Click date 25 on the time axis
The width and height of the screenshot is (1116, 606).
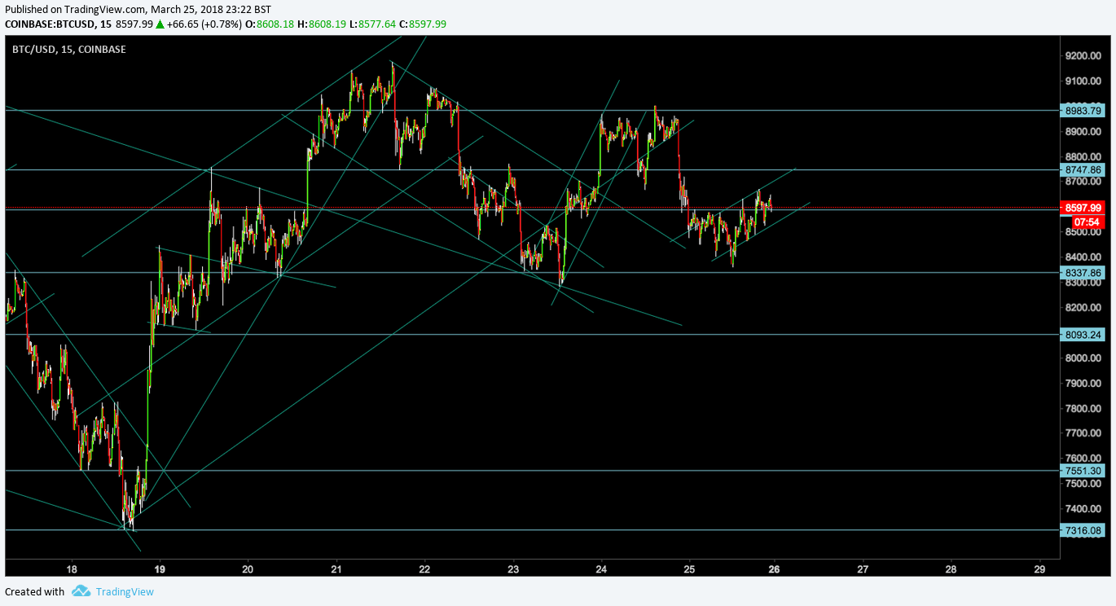click(689, 569)
